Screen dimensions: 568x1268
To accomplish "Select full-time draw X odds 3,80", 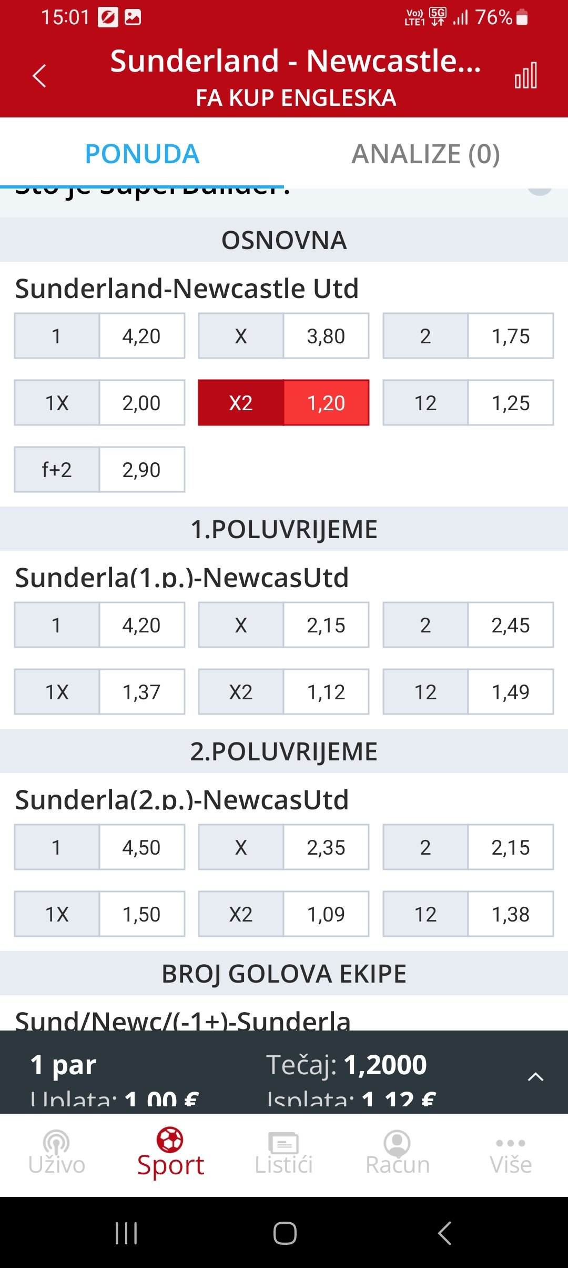I will pyautogui.click(x=283, y=336).
